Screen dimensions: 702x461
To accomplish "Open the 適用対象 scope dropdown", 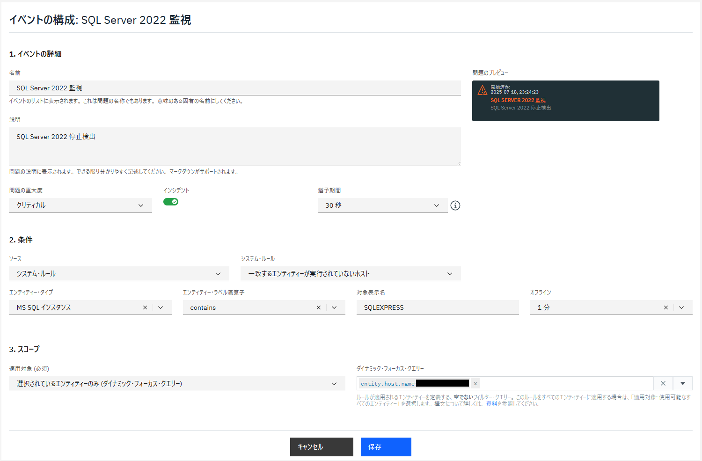I will pyautogui.click(x=177, y=384).
